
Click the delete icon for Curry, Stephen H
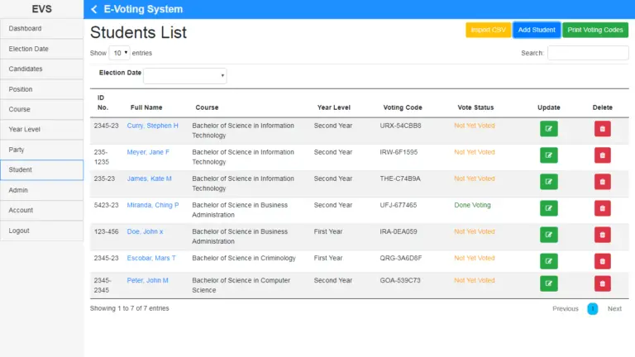tap(602, 129)
